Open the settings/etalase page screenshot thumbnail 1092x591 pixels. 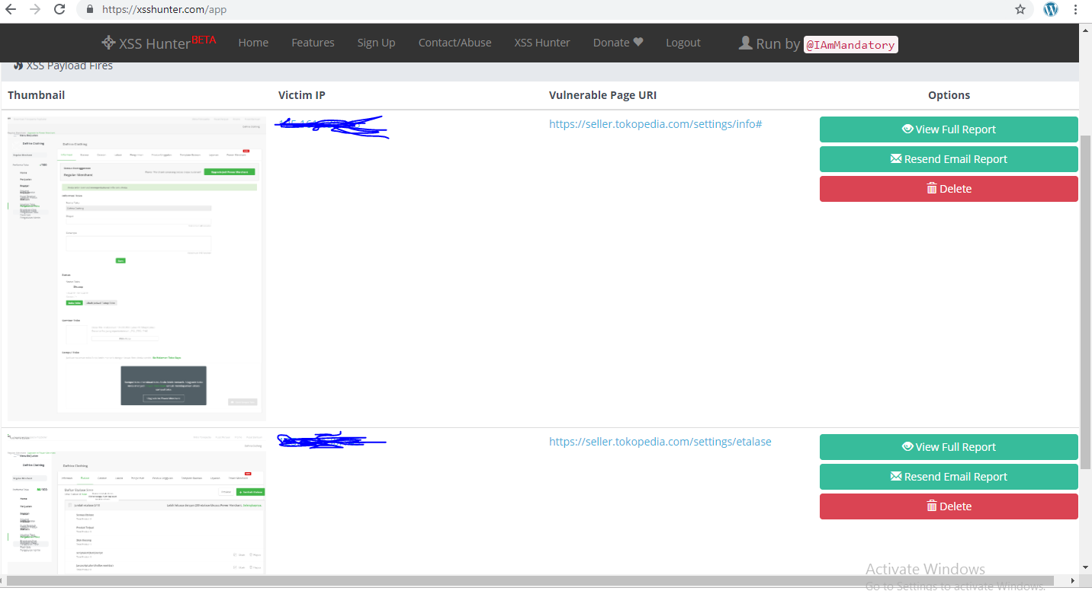coord(136,504)
